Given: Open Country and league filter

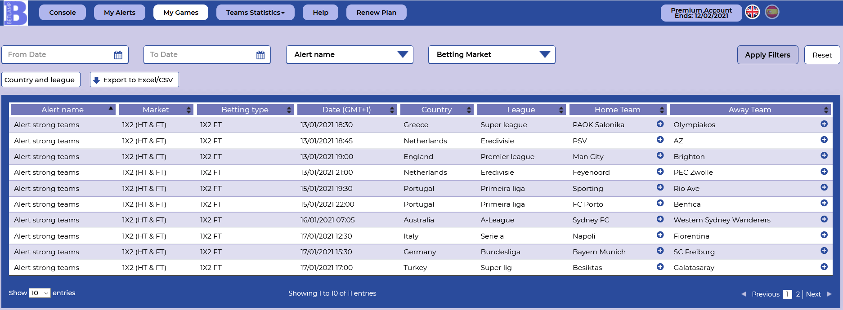Looking at the screenshot, I should point(41,80).
